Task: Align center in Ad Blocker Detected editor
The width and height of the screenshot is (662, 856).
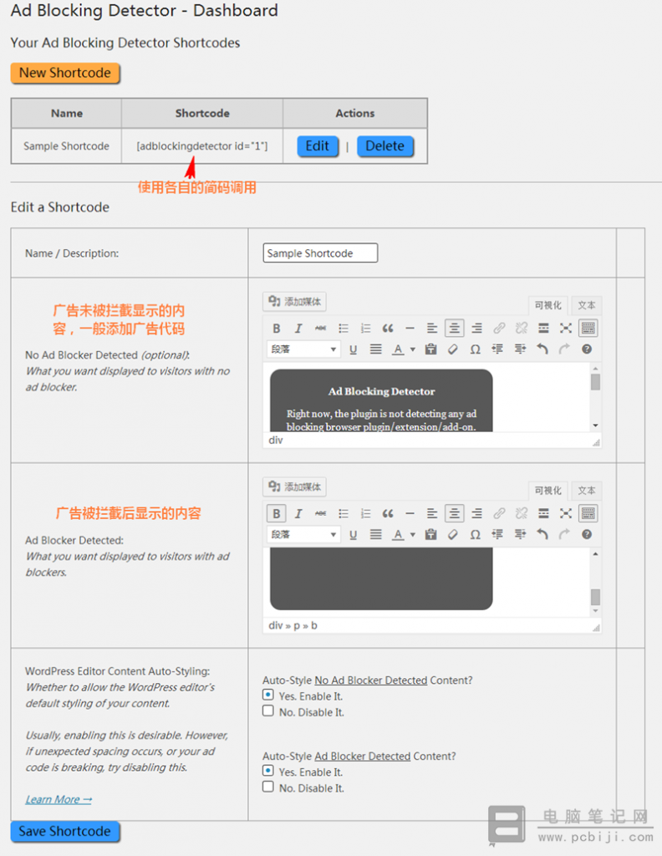Action: [x=454, y=513]
